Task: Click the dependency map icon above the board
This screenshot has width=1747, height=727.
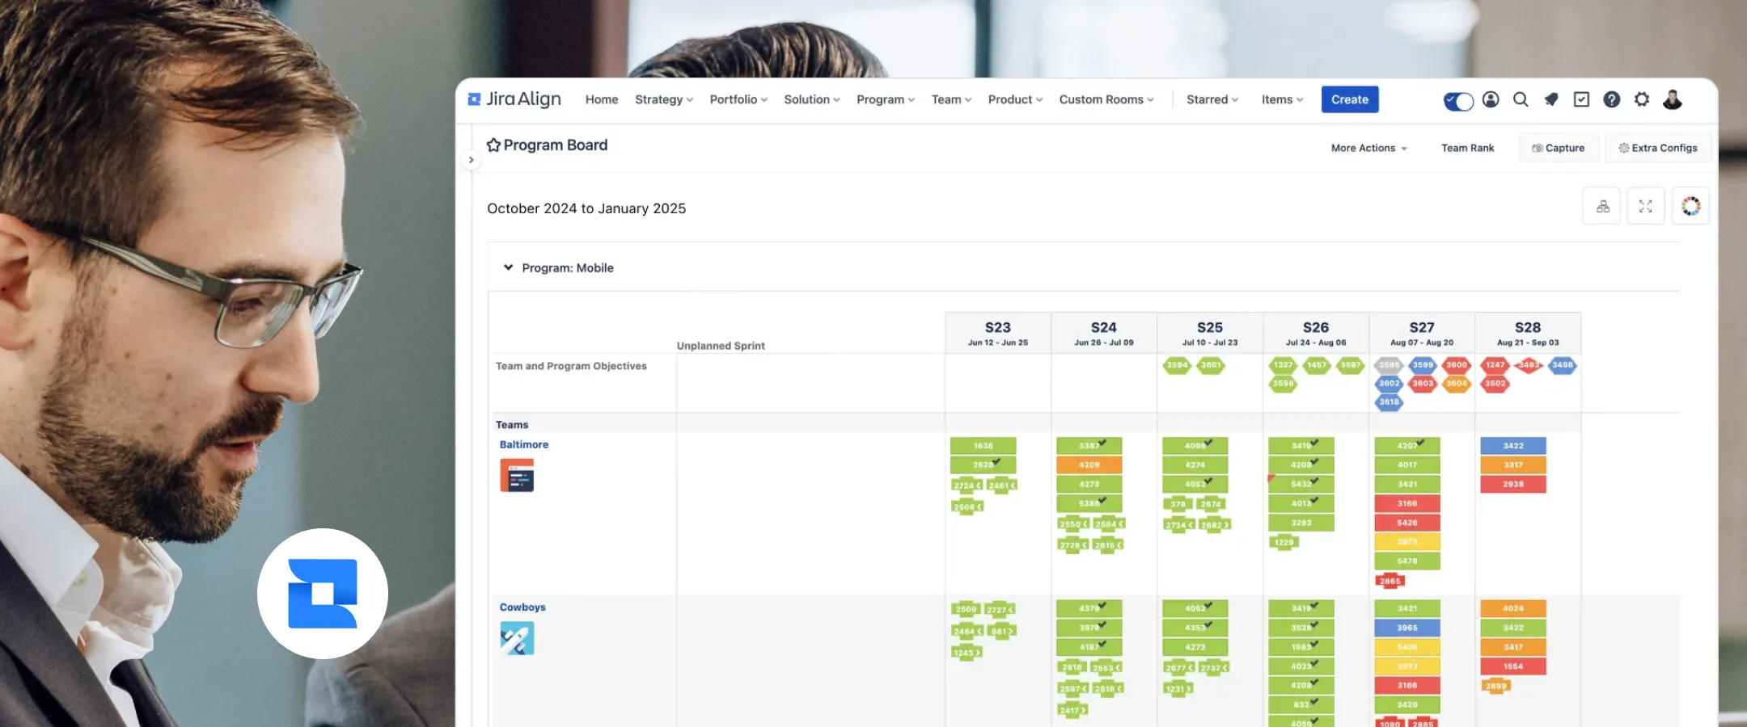Action: pos(1601,205)
